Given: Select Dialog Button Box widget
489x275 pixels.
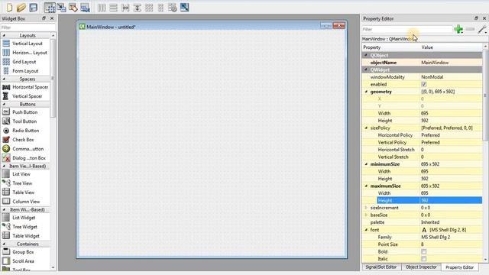Looking at the screenshot, I should click(29, 158).
